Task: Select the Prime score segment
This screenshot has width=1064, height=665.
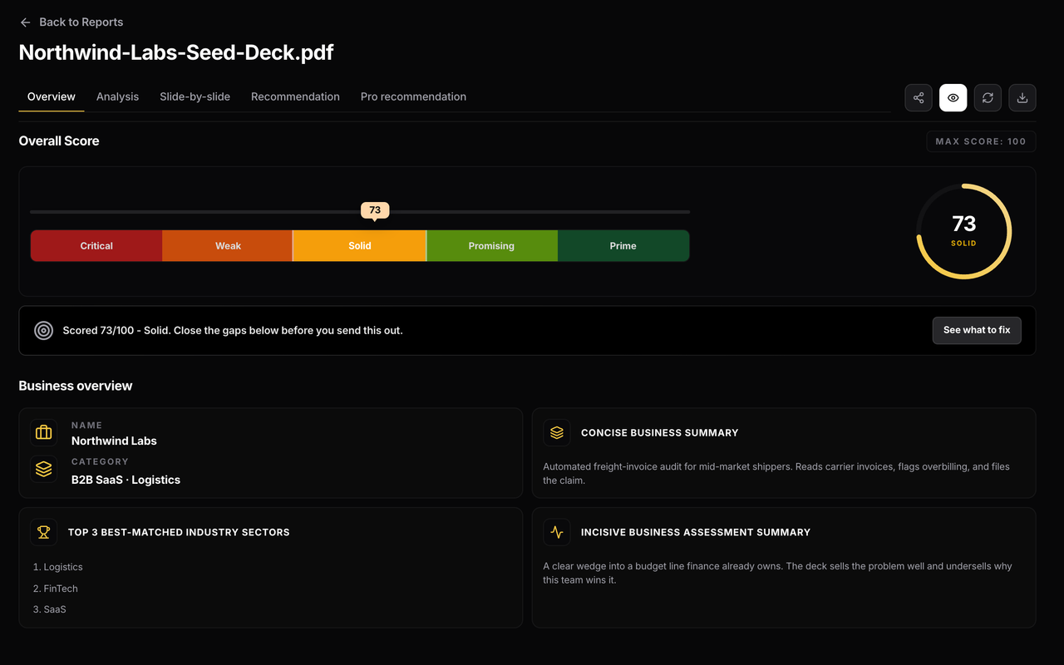Action: [x=623, y=246]
